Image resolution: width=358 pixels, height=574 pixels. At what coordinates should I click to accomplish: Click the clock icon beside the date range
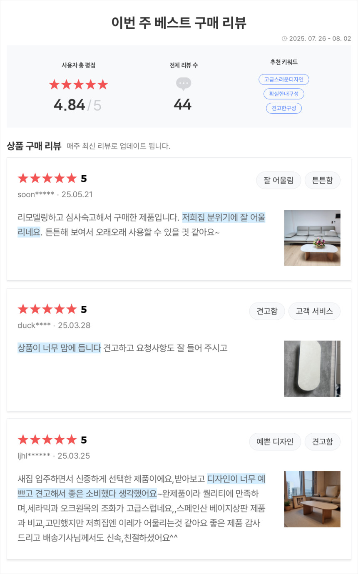(285, 39)
